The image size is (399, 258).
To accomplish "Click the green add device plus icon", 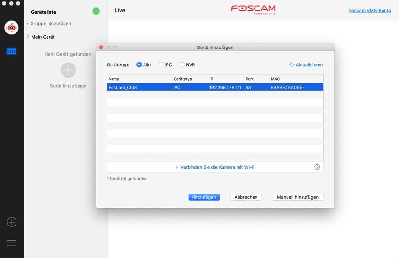I will tap(96, 11).
